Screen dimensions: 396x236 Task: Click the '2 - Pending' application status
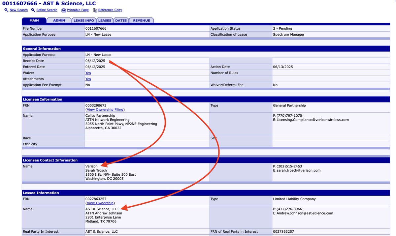(282, 29)
